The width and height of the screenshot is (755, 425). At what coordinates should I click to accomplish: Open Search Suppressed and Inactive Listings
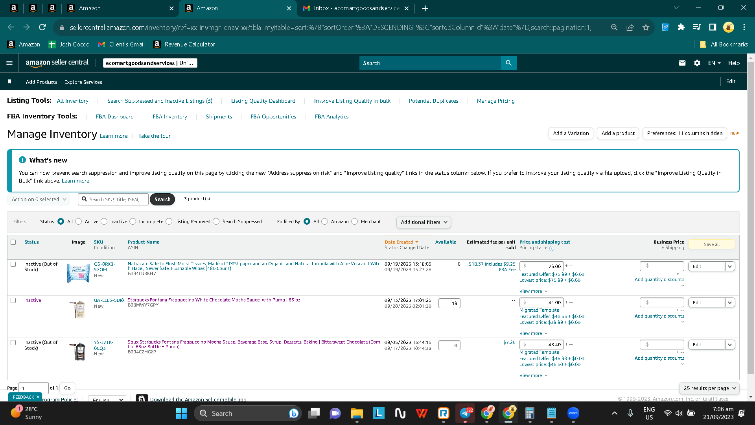(x=160, y=101)
